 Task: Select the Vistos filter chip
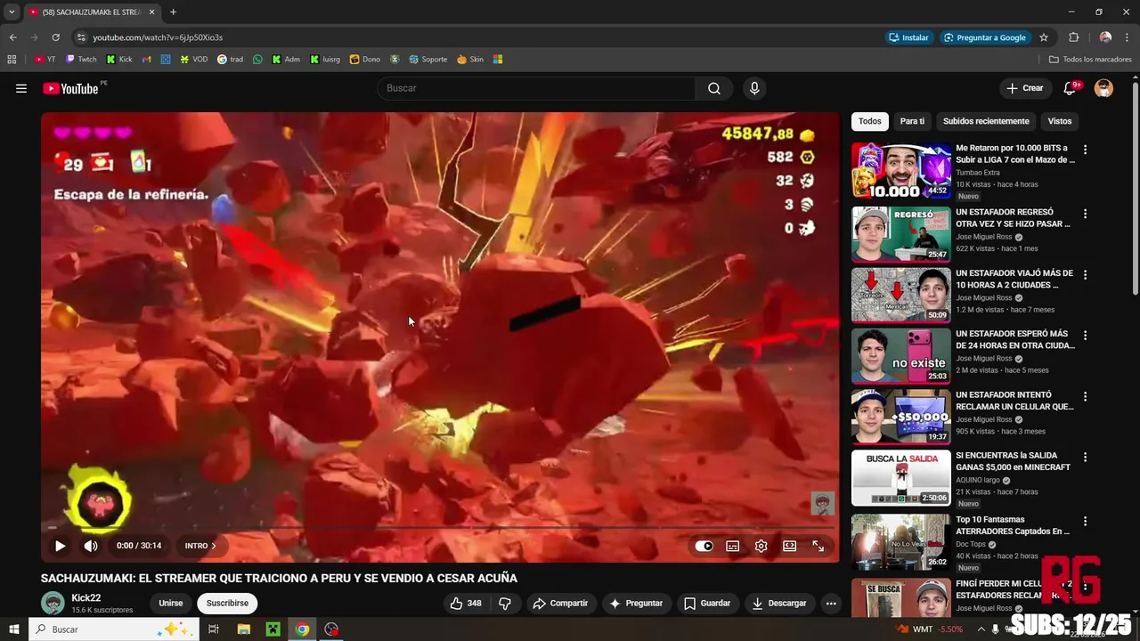pos(1060,121)
